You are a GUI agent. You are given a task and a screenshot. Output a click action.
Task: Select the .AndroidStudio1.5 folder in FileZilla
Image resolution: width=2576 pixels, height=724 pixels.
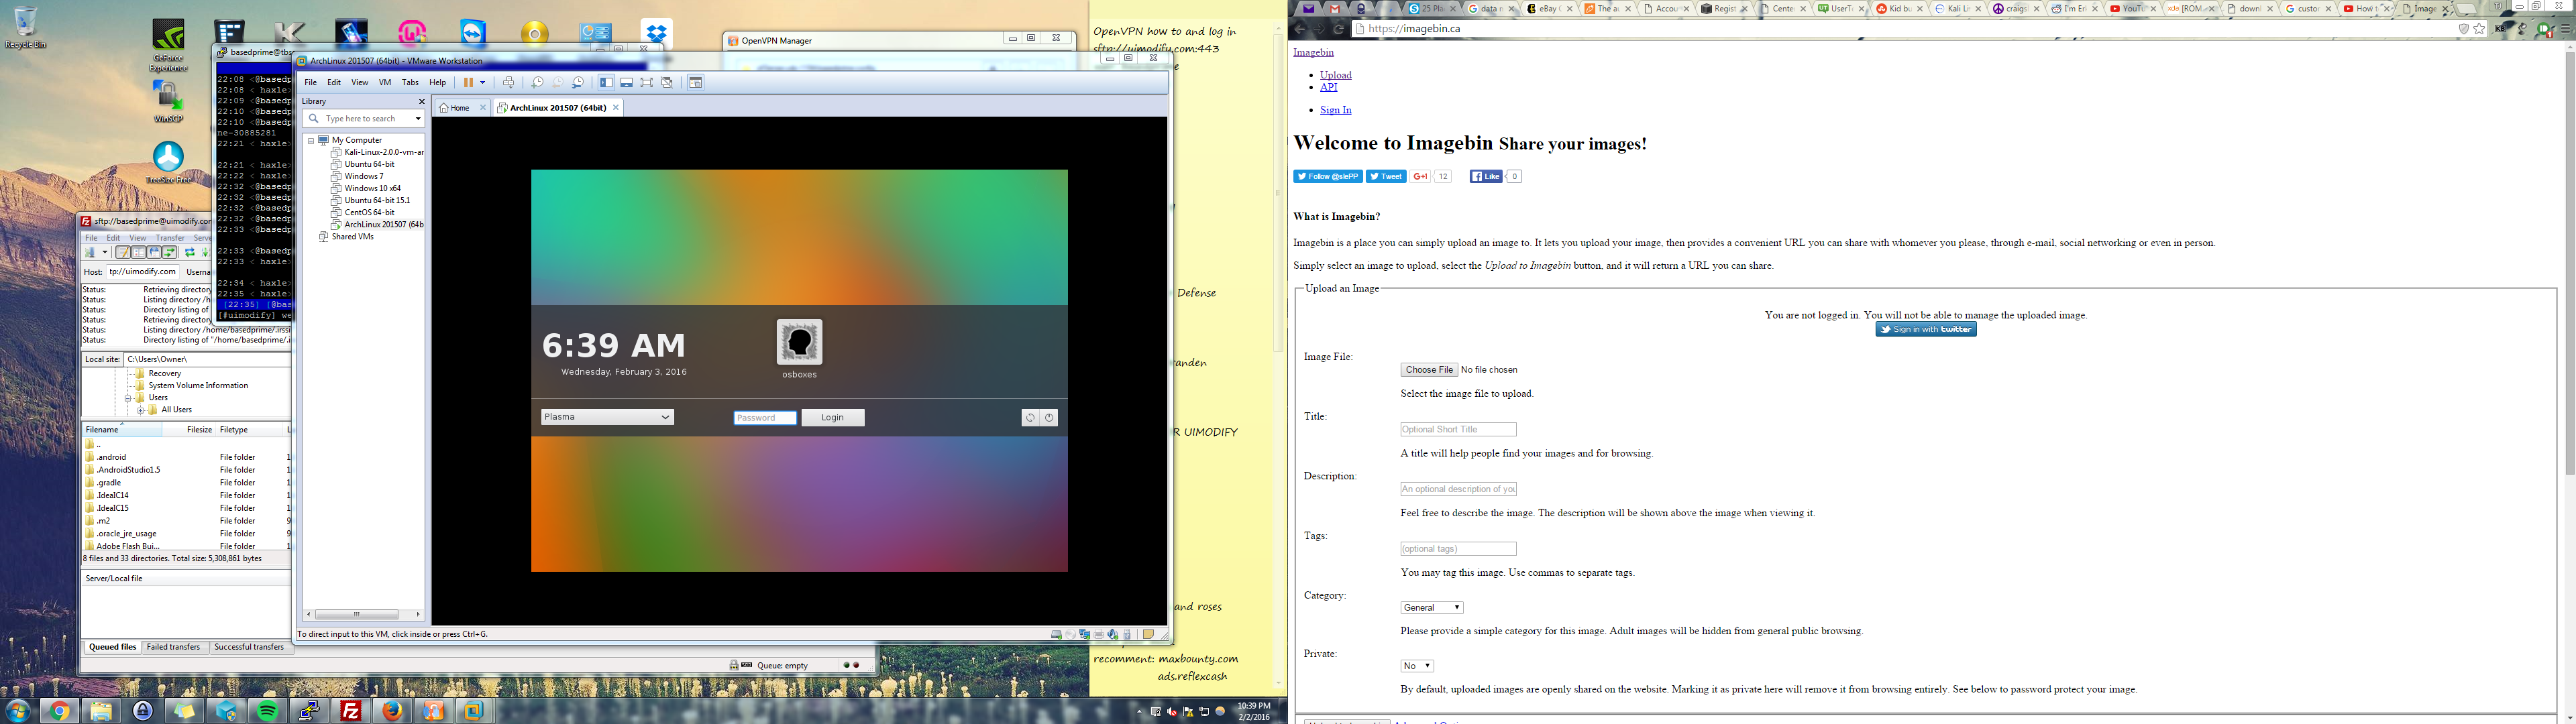128,470
